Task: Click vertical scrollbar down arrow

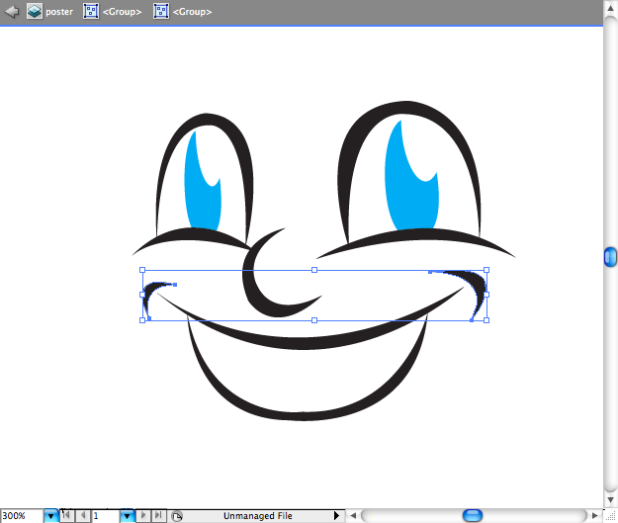Action: [610, 499]
